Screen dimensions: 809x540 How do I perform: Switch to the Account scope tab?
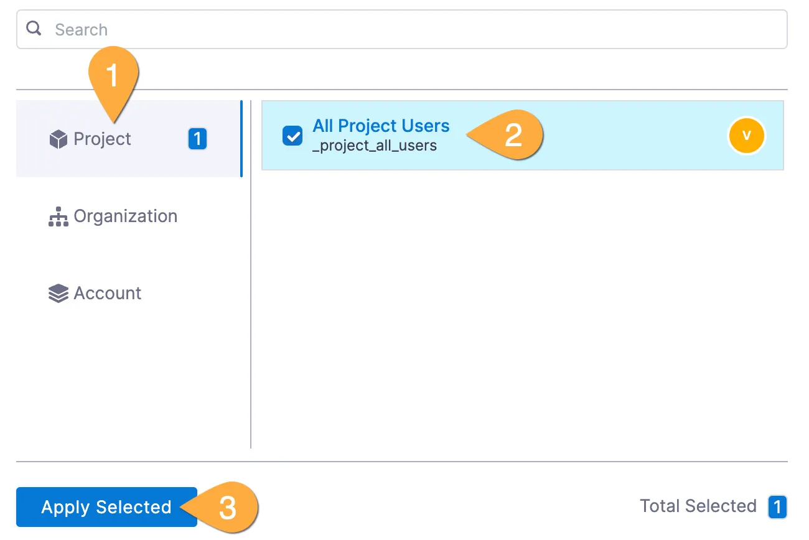pos(108,294)
